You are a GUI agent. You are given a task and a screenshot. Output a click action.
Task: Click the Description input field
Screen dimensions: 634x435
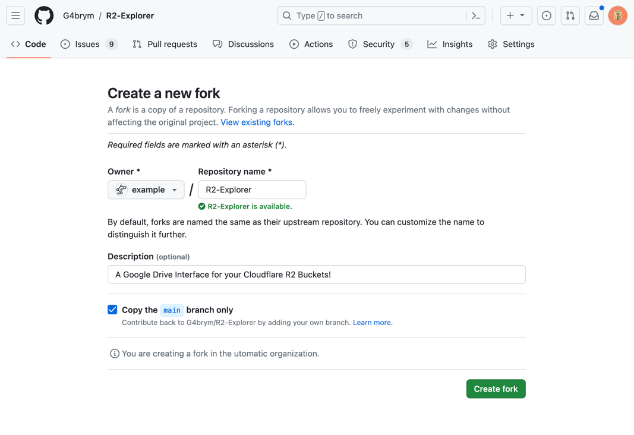pos(317,275)
